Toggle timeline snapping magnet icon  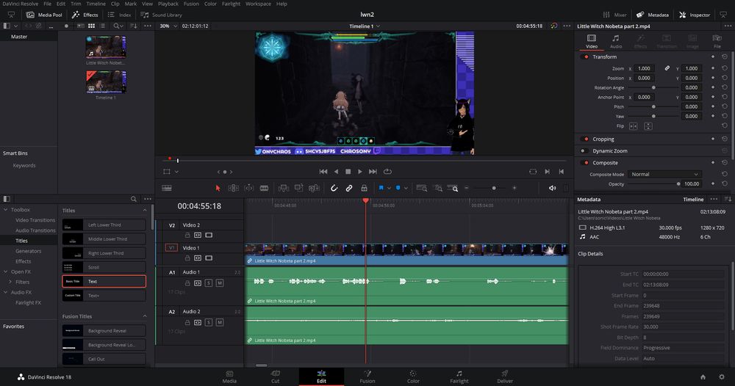coord(334,189)
